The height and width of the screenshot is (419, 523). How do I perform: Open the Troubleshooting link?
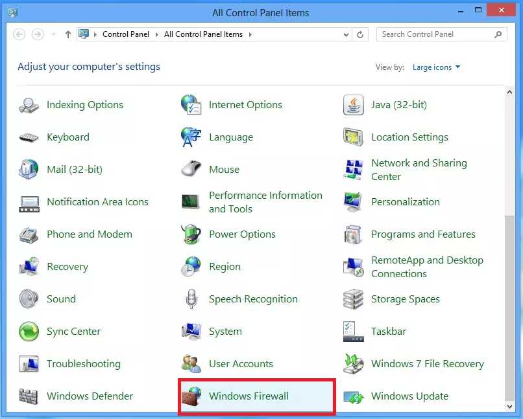click(x=84, y=364)
